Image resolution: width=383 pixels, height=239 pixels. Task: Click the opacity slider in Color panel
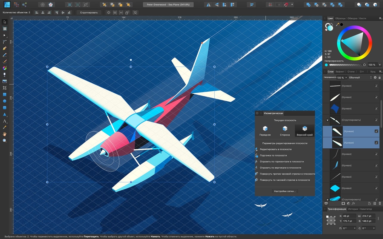pyautogui.click(x=347, y=65)
